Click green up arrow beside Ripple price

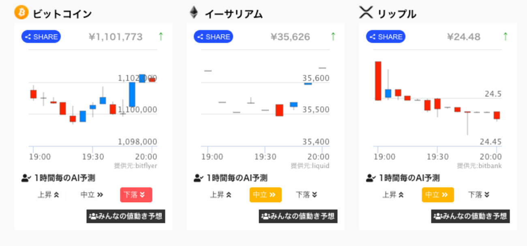[506, 36]
